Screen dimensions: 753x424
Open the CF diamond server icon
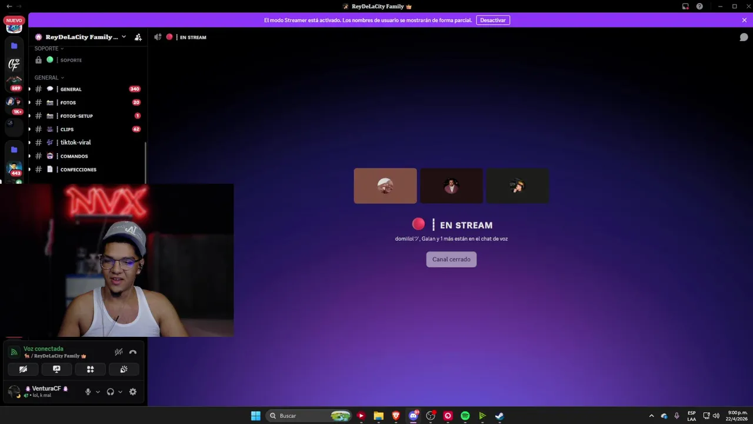[x=14, y=64]
